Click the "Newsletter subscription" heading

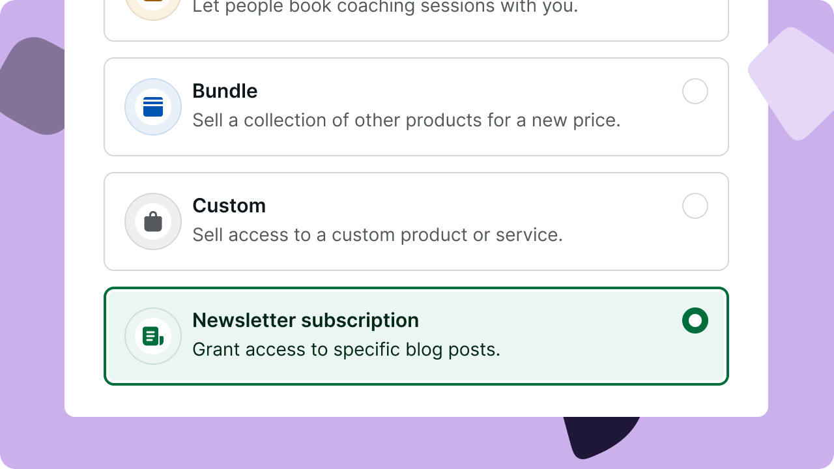tap(306, 320)
